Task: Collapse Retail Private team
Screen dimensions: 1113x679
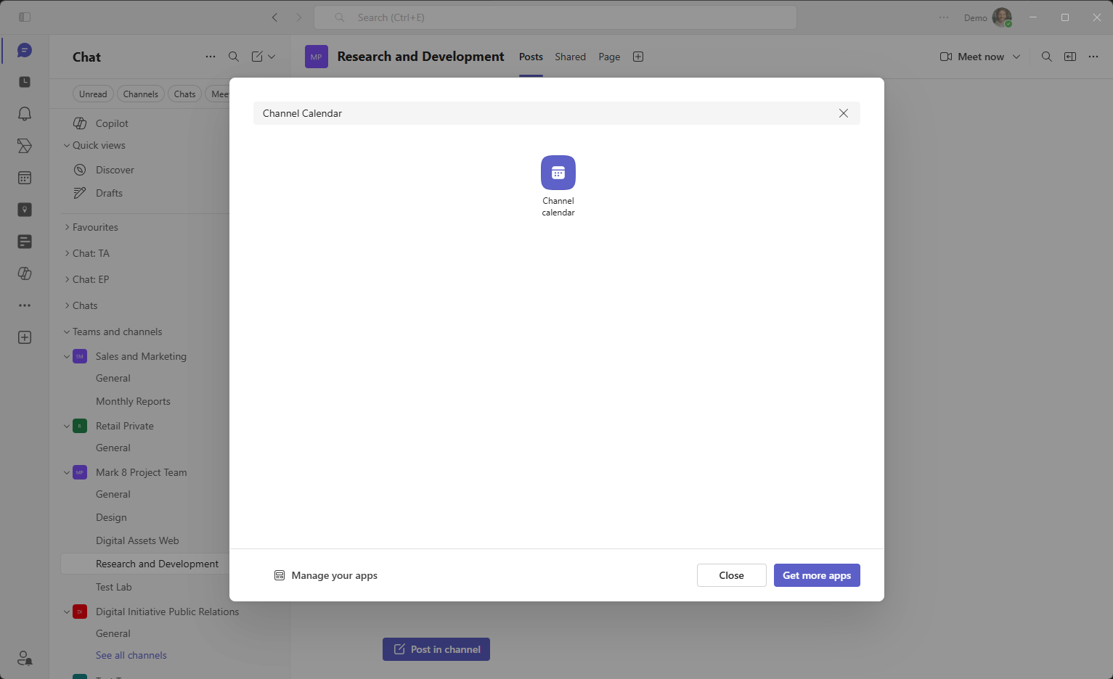Action: pyautogui.click(x=67, y=426)
